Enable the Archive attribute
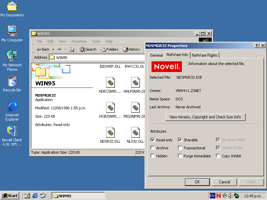 (153, 148)
